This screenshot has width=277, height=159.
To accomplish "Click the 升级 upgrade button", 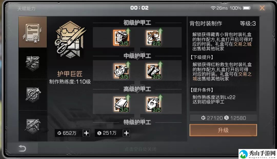I will [223, 130].
